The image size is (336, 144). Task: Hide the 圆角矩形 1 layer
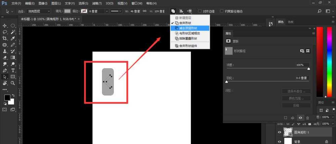click(279, 132)
